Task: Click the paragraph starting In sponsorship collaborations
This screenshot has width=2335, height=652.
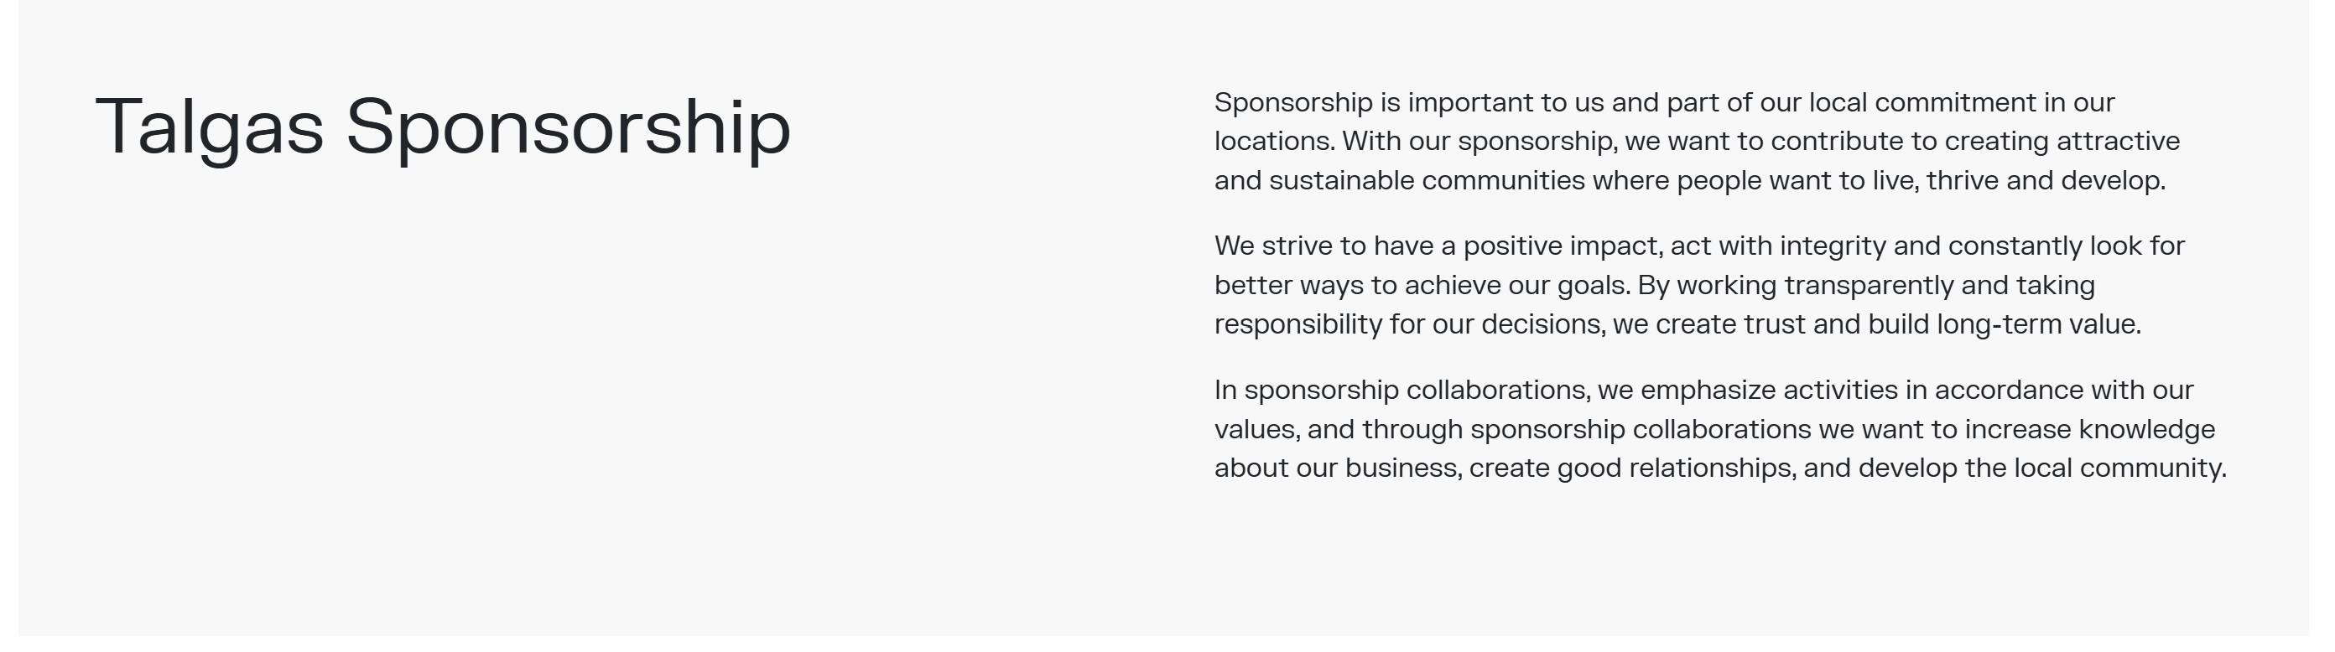Action: click(x=1720, y=429)
